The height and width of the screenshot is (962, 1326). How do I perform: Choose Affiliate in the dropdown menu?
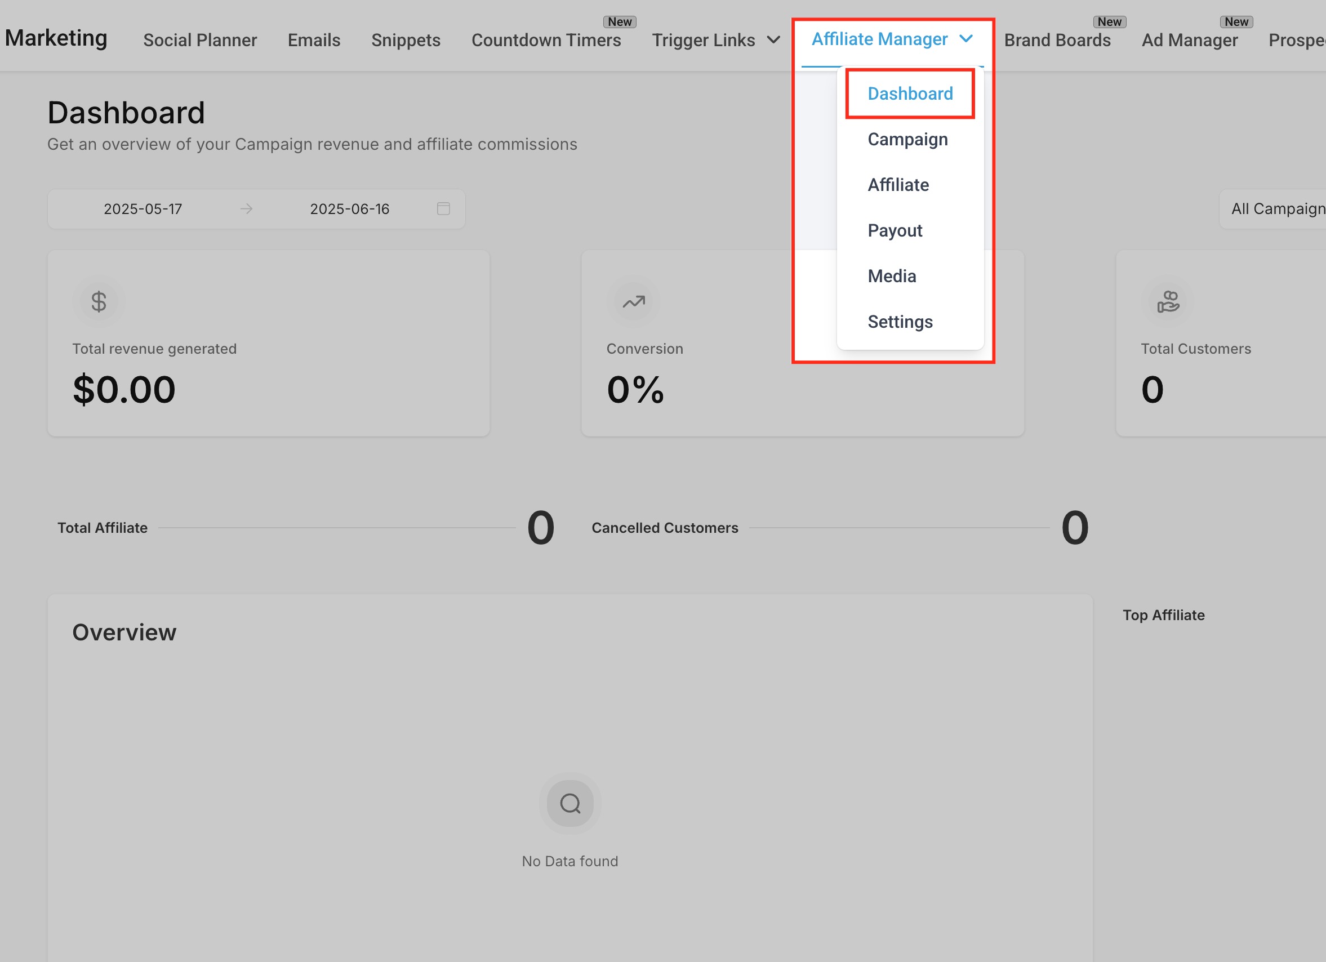[x=898, y=185]
